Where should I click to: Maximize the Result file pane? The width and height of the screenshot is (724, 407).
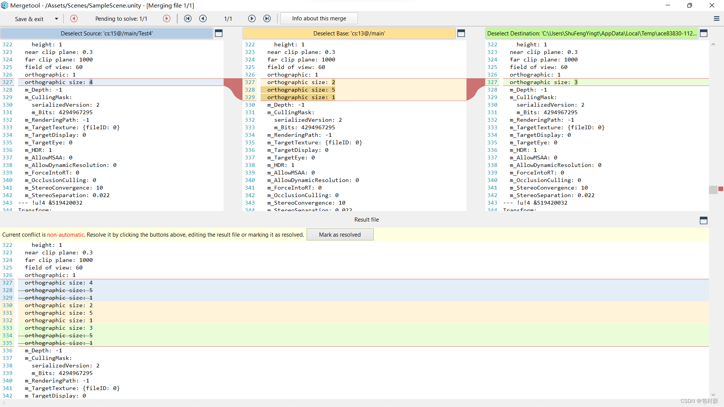click(704, 220)
